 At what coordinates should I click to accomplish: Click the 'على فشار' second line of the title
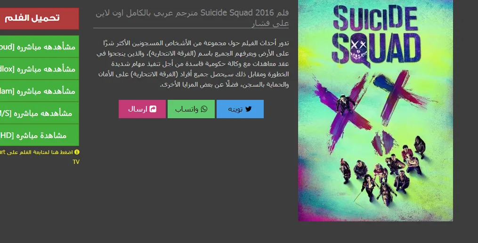coord(270,24)
